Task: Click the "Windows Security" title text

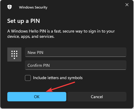Action: pyautogui.click(x=33, y=7)
